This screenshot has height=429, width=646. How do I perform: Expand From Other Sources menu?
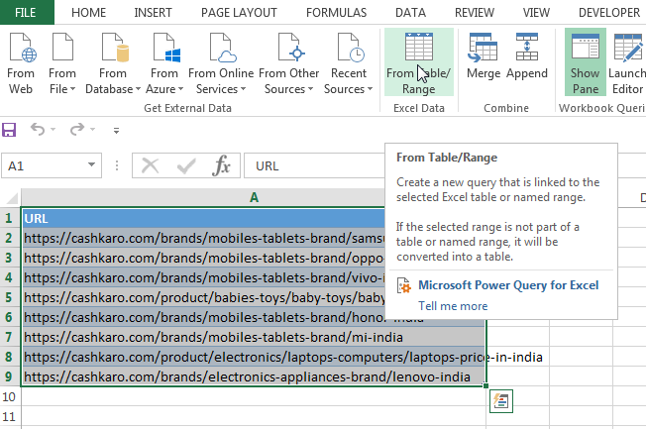pos(288,63)
